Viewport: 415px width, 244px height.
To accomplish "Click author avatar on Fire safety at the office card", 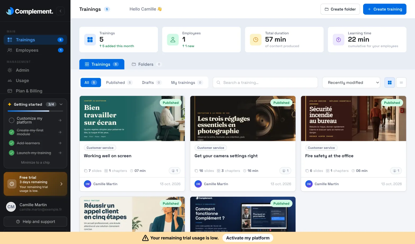I will [x=309, y=184].
